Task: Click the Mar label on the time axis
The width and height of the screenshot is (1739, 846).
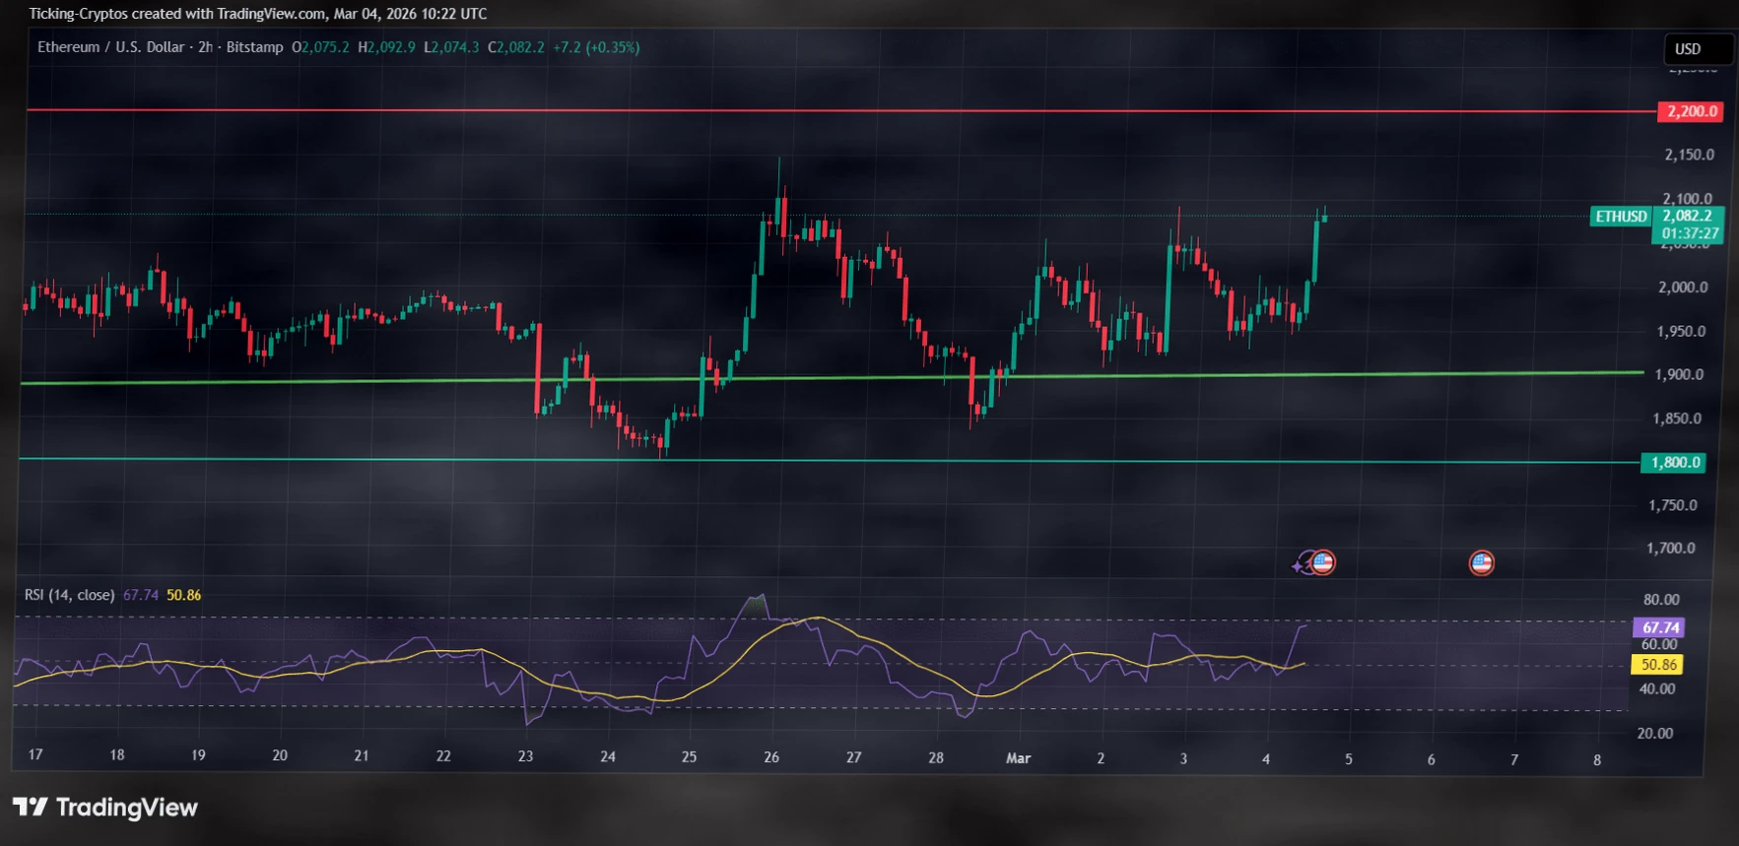Action: (1018, 757)
